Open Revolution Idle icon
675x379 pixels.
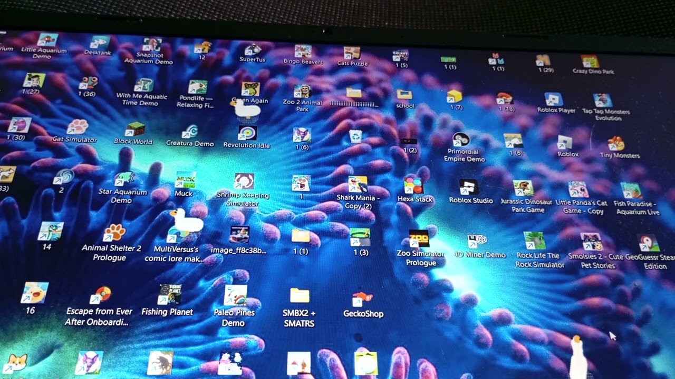[246, 133]
